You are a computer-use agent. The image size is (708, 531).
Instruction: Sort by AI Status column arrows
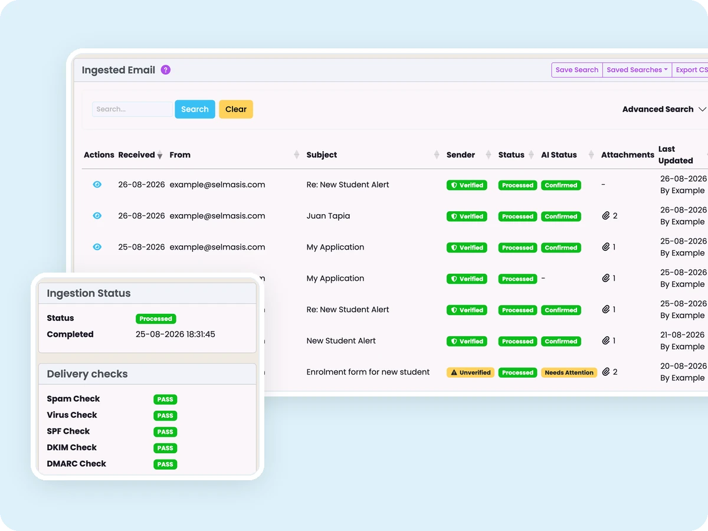click(x=591, y=155)
